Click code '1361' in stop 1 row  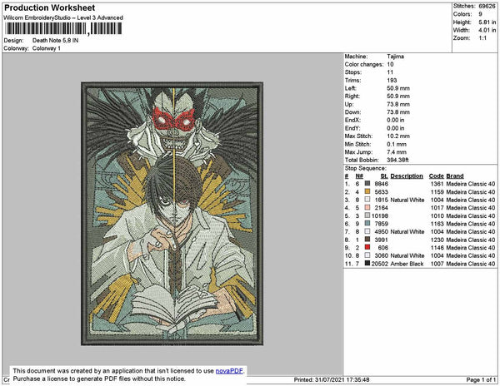pos(437,184)
